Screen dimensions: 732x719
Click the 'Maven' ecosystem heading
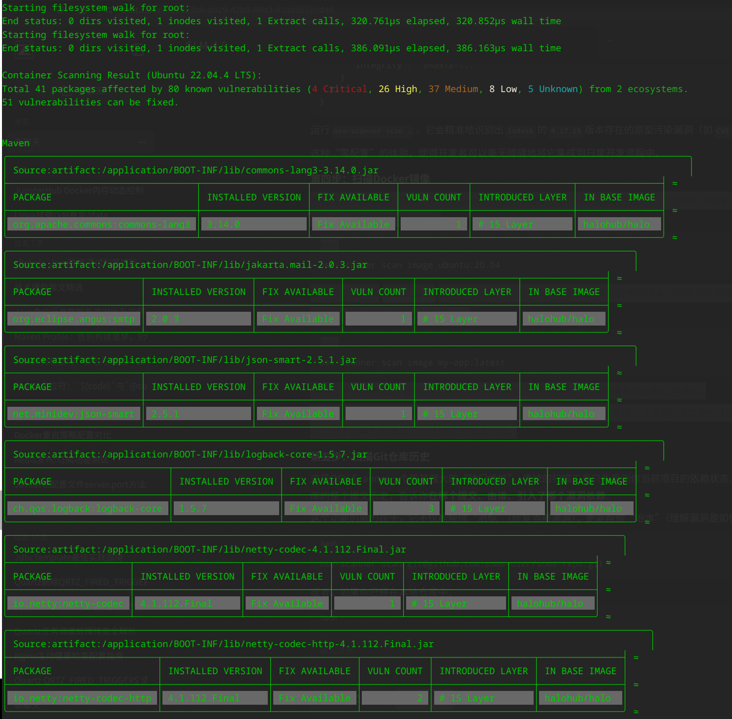(16, 143)
